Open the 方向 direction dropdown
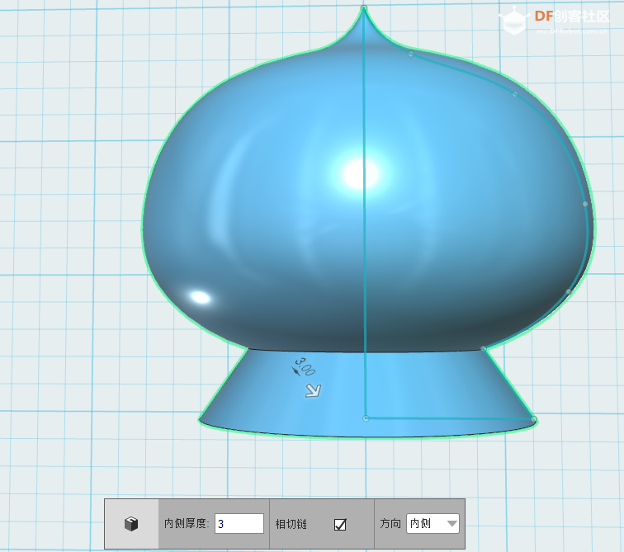 (x=433, y=524)
